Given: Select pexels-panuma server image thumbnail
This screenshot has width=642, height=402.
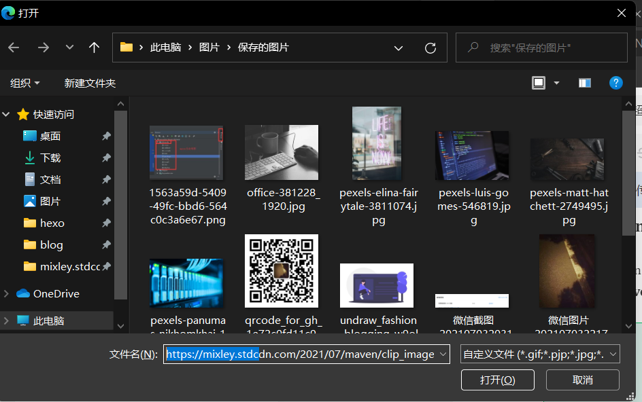Looking at the screenshot, I should [186, 283].
